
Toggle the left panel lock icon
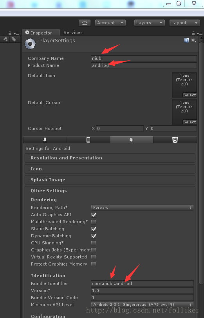click(10, 33)
